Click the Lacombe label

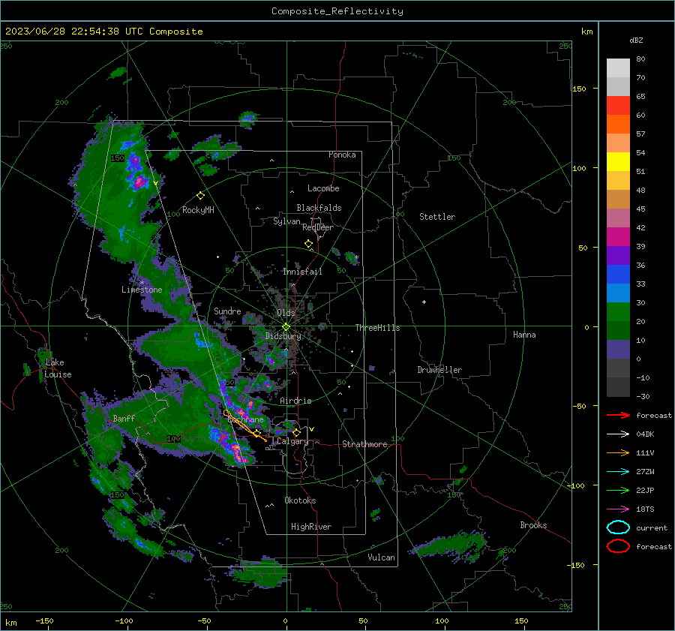pyautogui.click(x=323, y=188)
